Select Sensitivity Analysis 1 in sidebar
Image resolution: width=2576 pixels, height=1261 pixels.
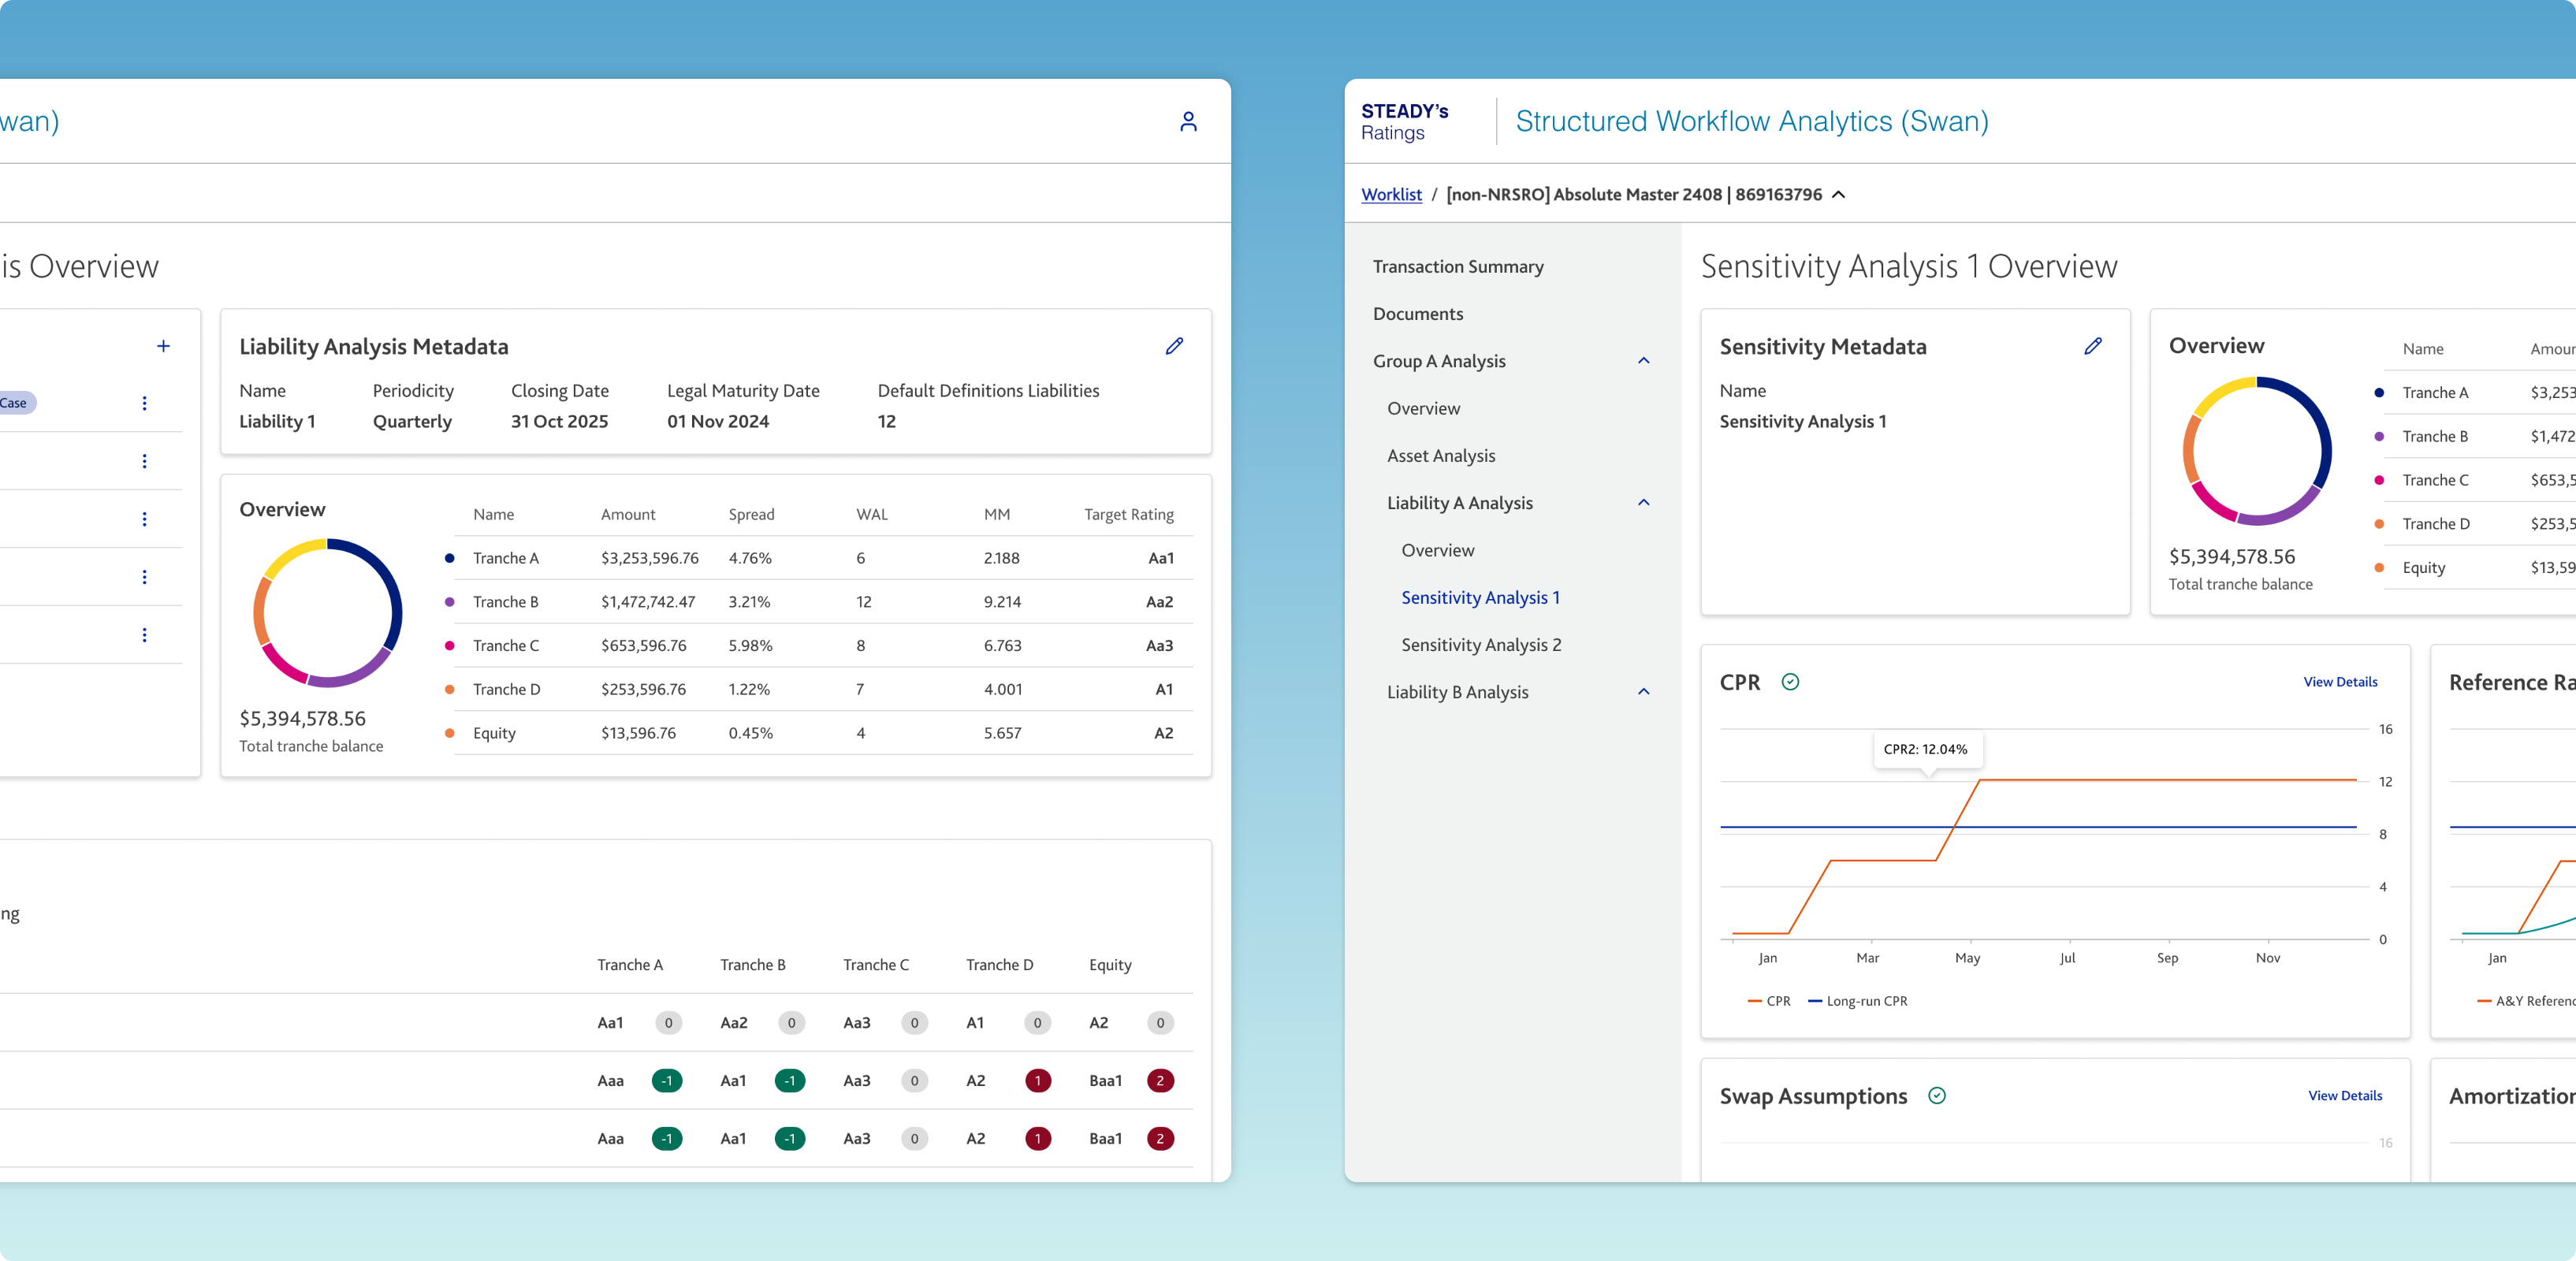1480,598
